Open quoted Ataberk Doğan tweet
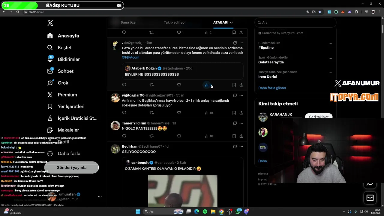The image size is (384, 216). point(182,71)
